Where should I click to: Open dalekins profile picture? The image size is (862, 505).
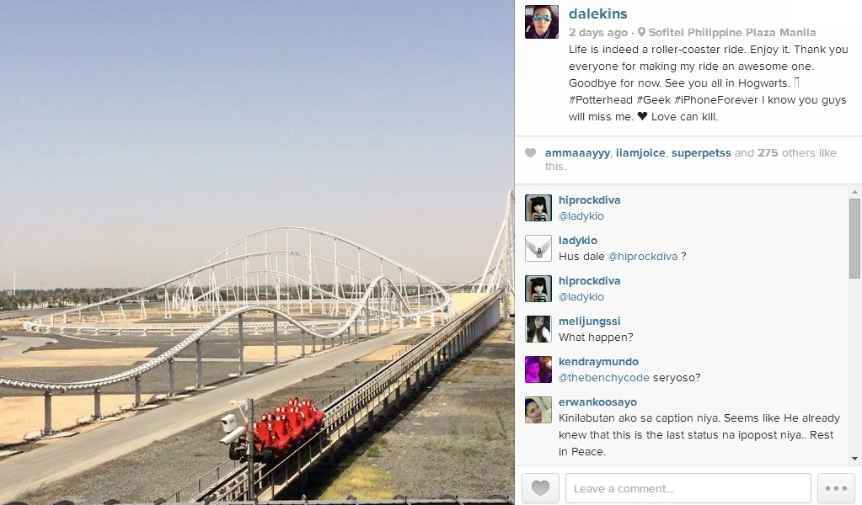pyautogui.click(x=542, y=22)
